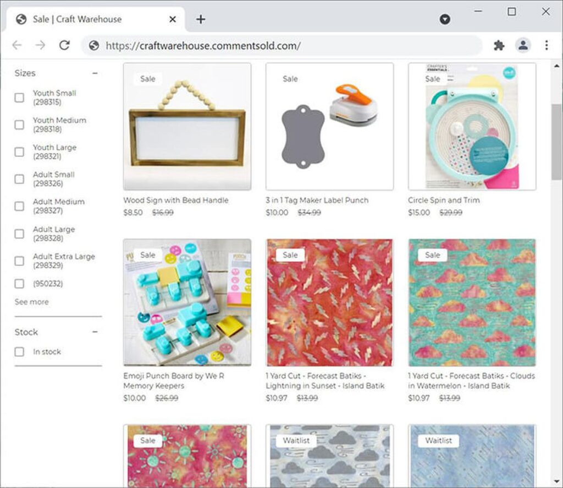This screenshot has height=488, width=563.
Task: Click inside the browser address bar
Action: pos(275,46)
